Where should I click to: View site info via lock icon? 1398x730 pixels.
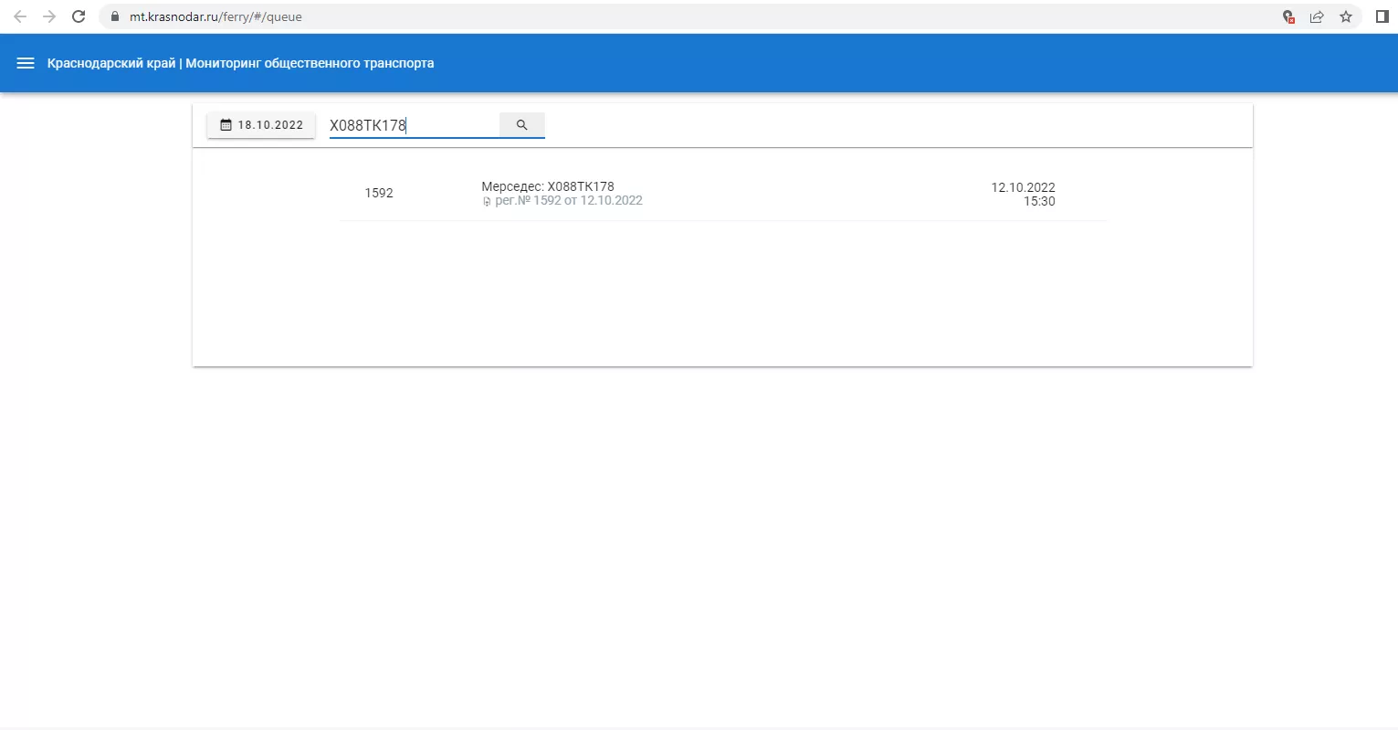[115, 16]
